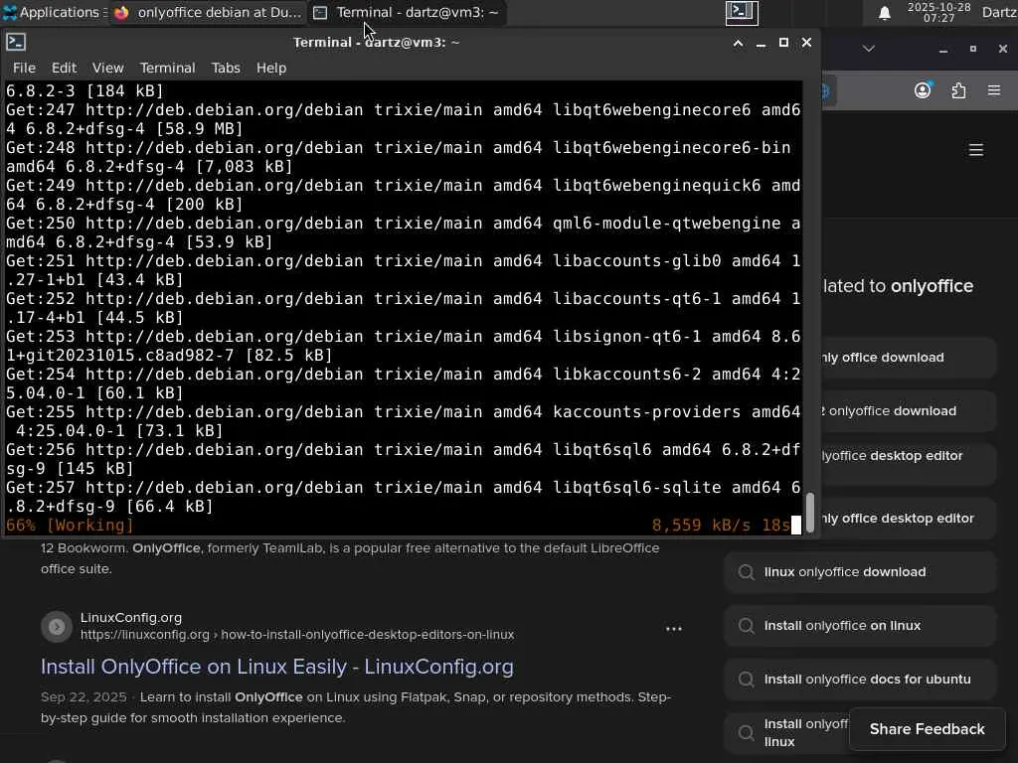The image size is (1018, 763).
Task: Click Get:247 libqt6webenginecore6 line in terminal
Action: coord(404,119)
